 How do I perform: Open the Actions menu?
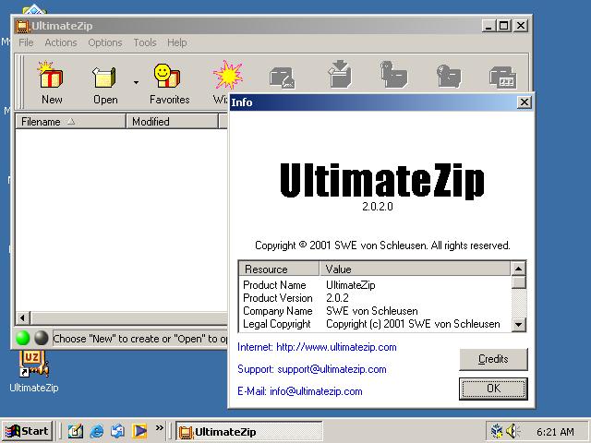click(61, 42)
